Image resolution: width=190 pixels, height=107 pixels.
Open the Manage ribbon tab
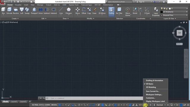tap(40, 5)
